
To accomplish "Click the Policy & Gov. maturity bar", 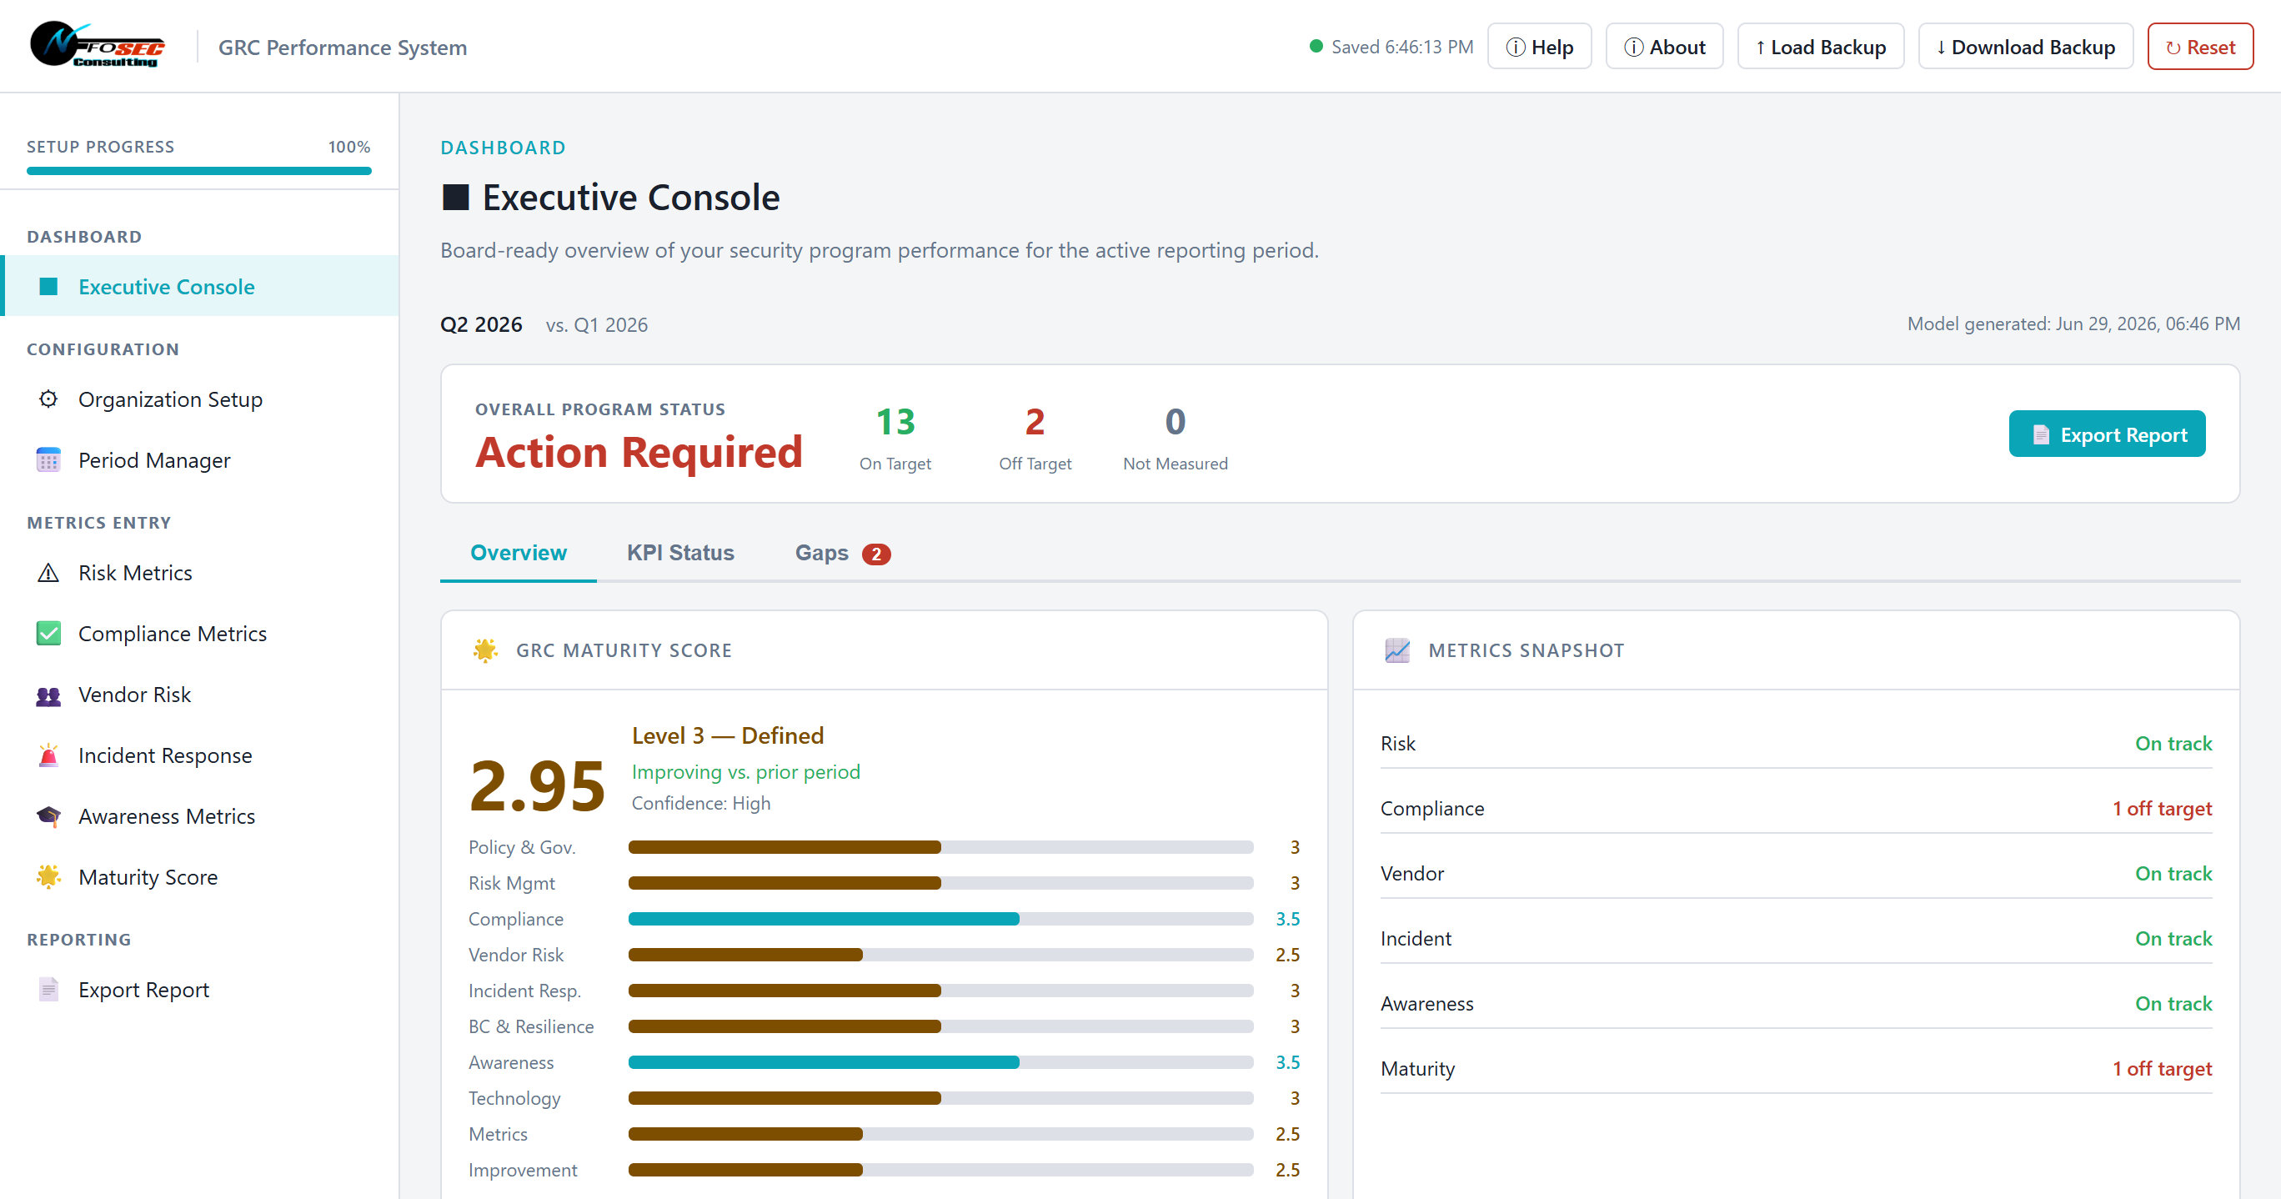I will tap(940, 846).
